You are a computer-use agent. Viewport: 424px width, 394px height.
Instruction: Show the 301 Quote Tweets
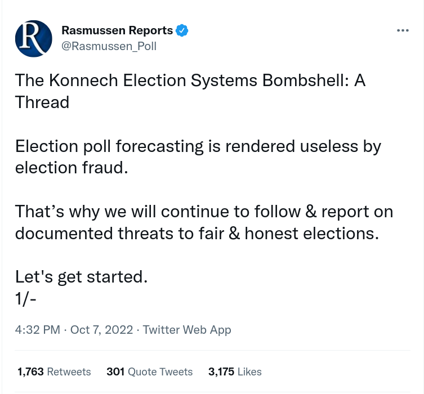pos(149,371)
